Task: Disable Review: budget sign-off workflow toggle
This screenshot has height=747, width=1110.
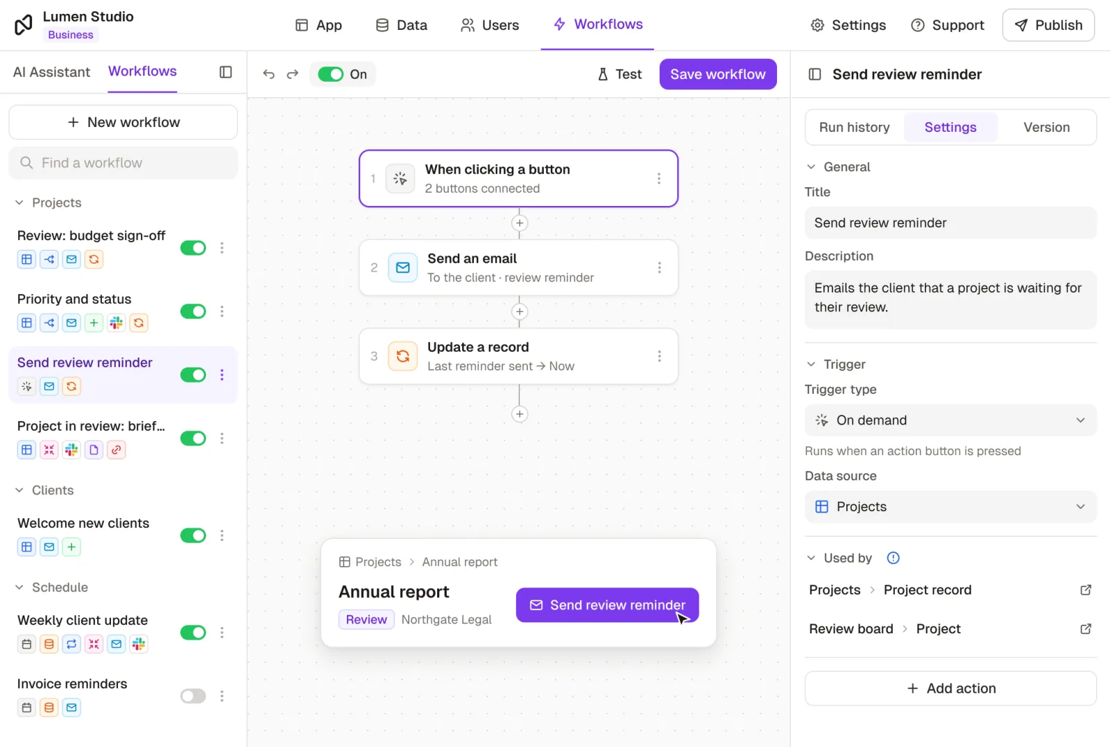Action: [x=193, y=248]
